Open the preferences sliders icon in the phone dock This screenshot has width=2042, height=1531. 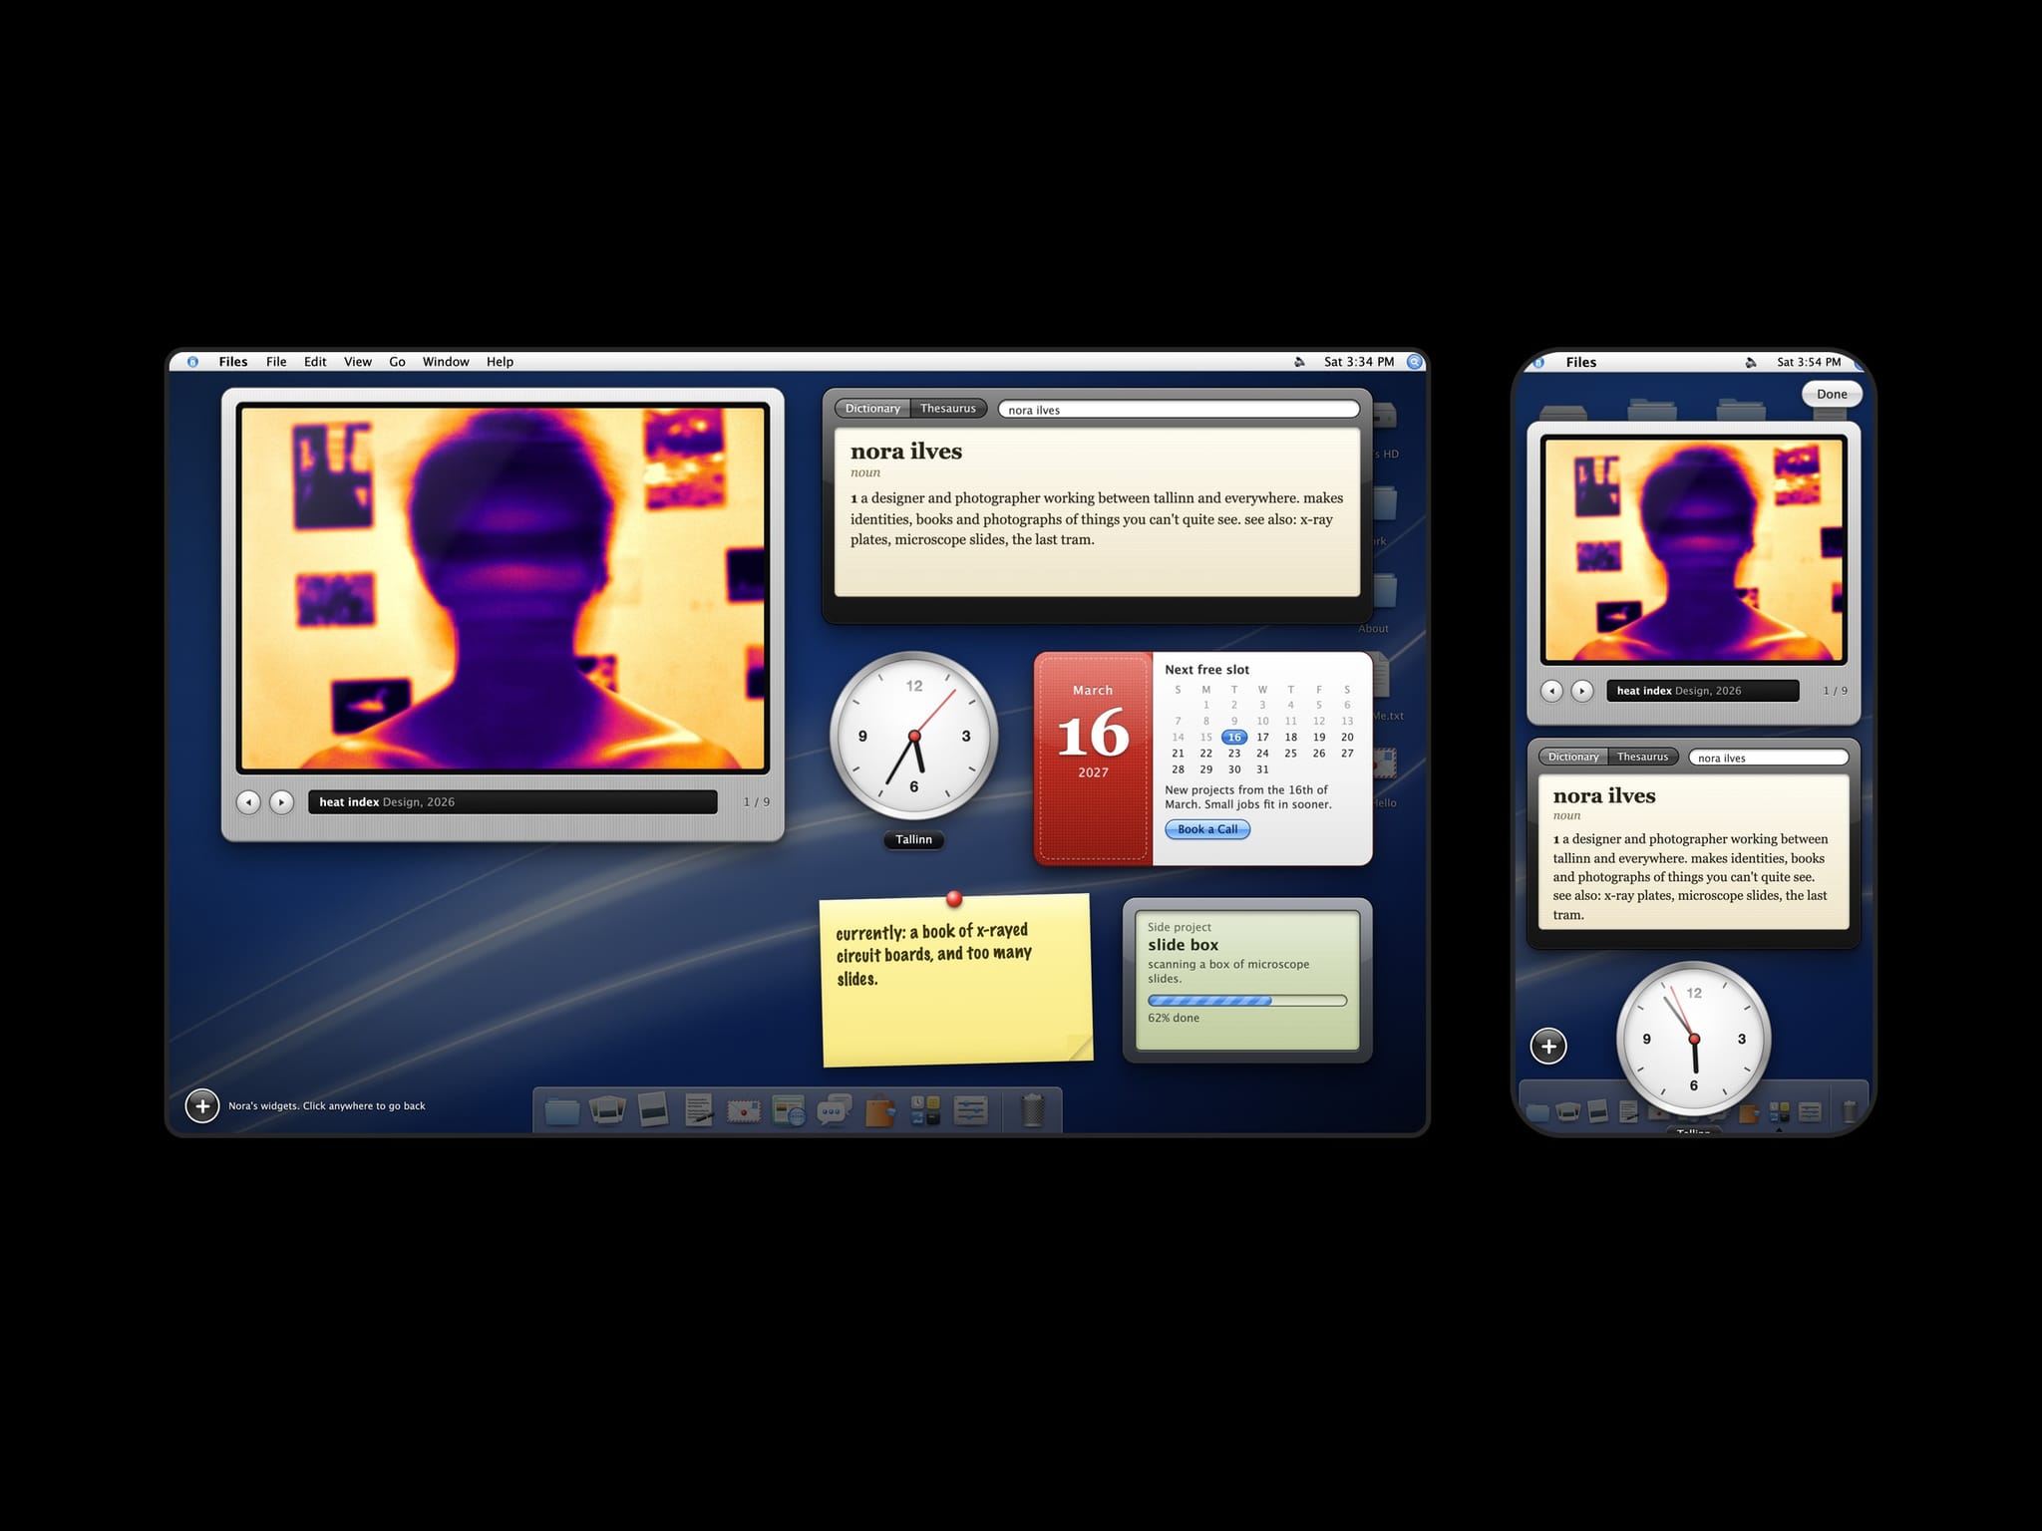pos(1810,1111)
